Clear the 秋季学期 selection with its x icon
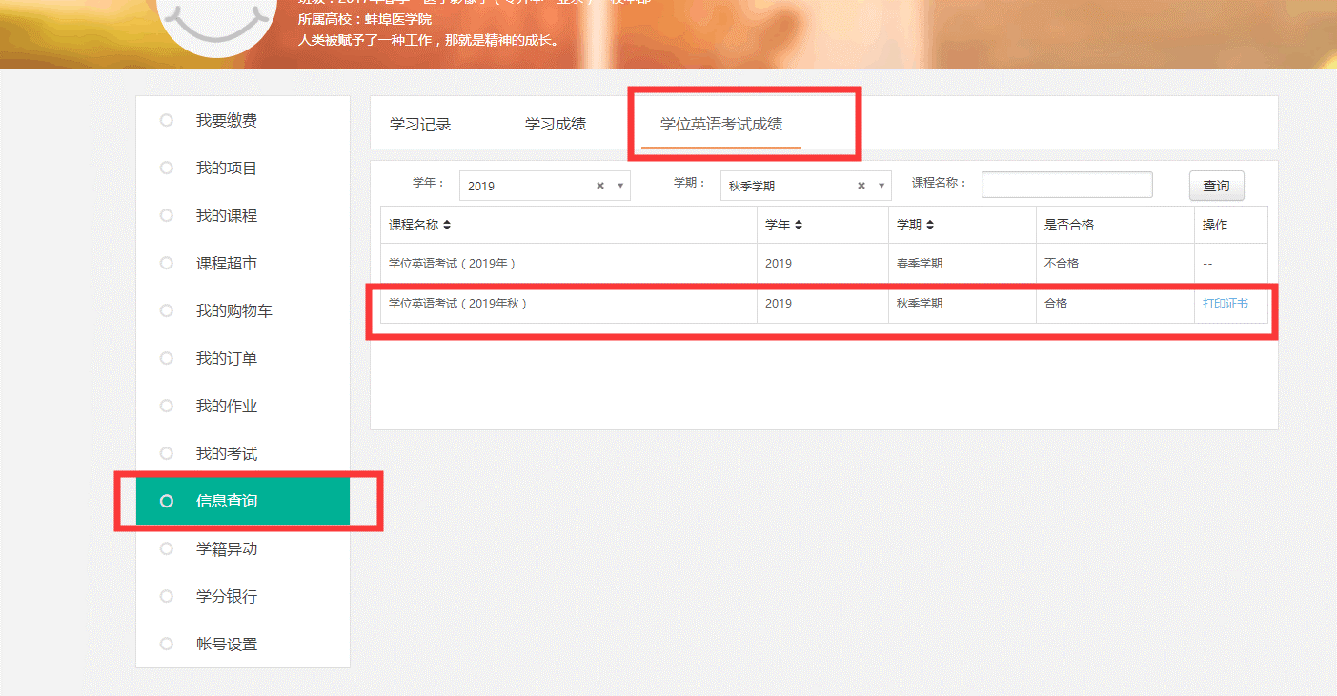Screen dimensions: 1337x696 point(861,185)
